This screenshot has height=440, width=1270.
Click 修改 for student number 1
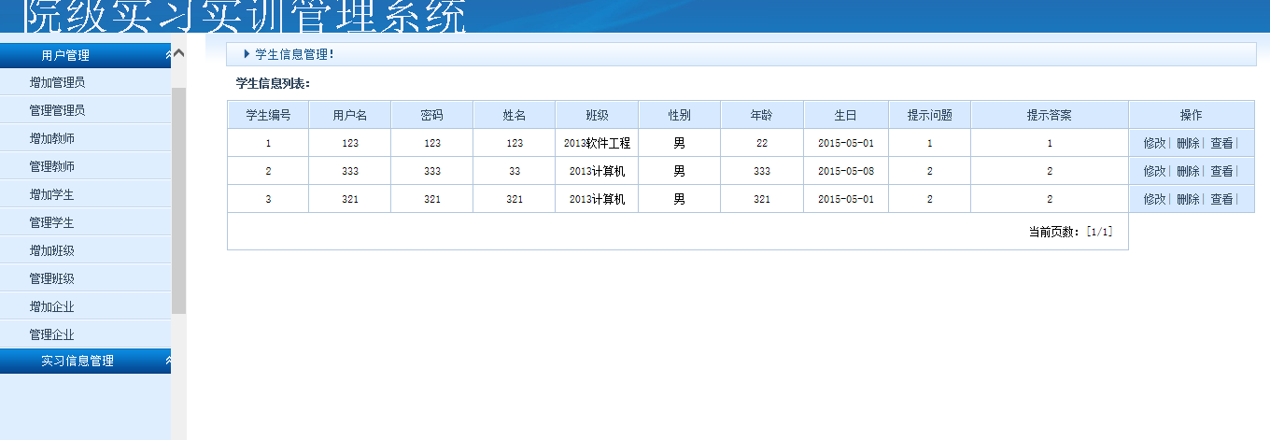pyautogui.click(x=1154, y=143)
